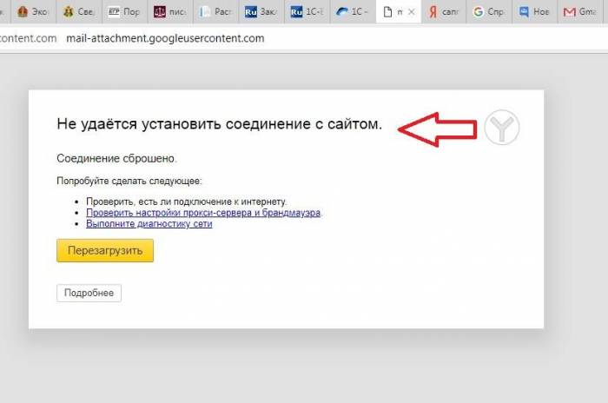608x403 pixels.
Task: Expand details with 'Подробнее' button
Action: pos(89,294)
